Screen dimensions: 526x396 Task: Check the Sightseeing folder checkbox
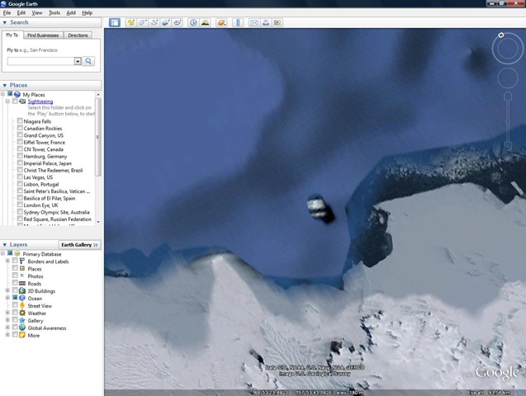(x=15, y=101)
